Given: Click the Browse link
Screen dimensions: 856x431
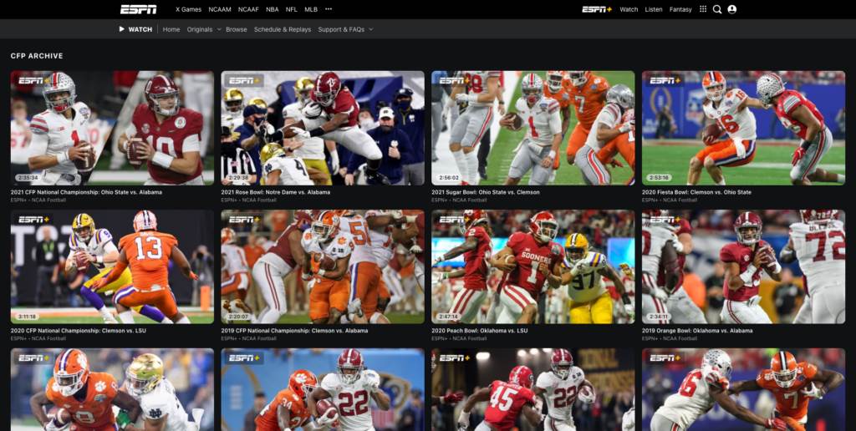Looking at the screenshot, I should pyautogui.click(x=237, y=29).
